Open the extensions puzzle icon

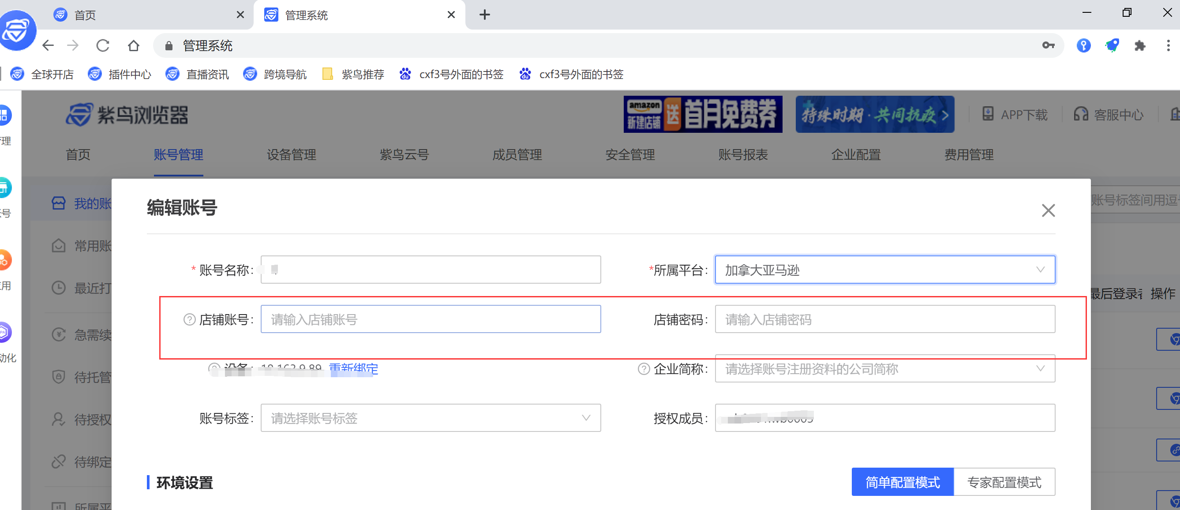1140,45
